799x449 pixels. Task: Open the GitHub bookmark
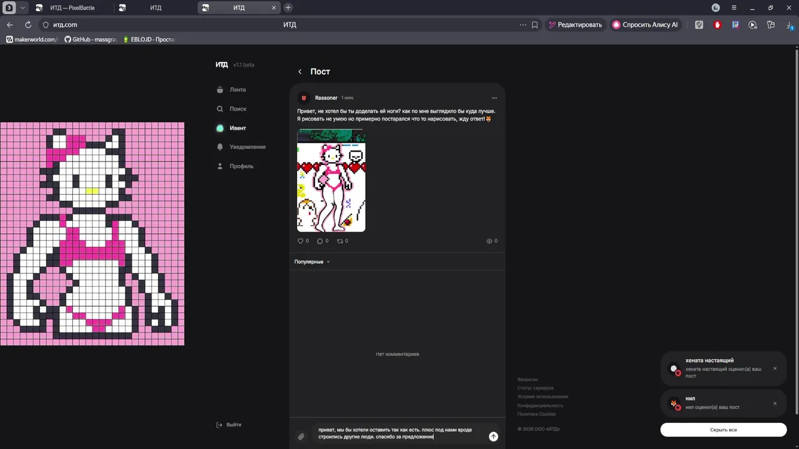pyautogui.click(x=91, y=39)
